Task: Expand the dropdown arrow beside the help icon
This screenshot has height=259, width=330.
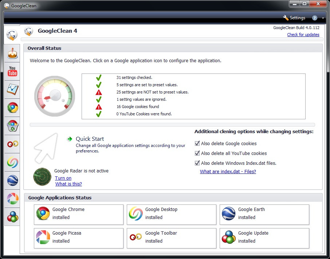Action: tap(323, 18)
